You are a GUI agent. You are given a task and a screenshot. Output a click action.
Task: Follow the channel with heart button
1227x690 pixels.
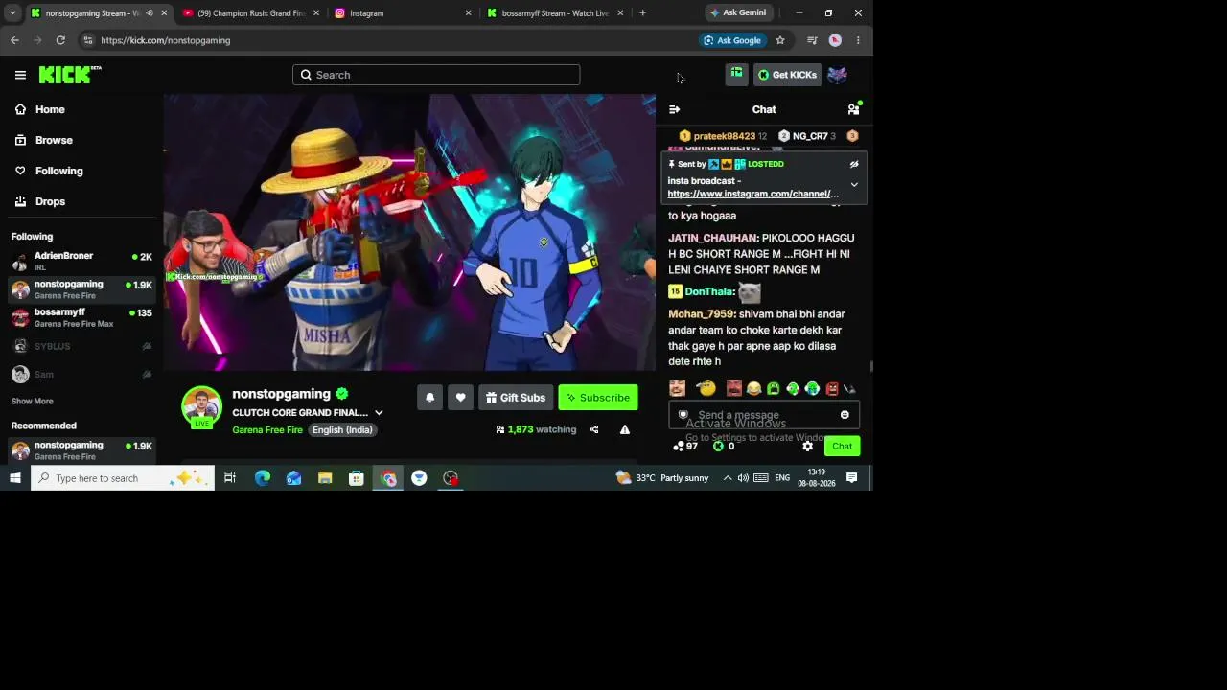point(460,398)
